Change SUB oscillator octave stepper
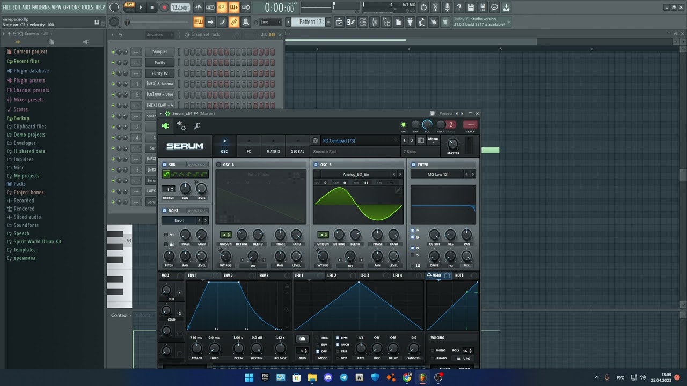687x386 pixels. point(169,189)
